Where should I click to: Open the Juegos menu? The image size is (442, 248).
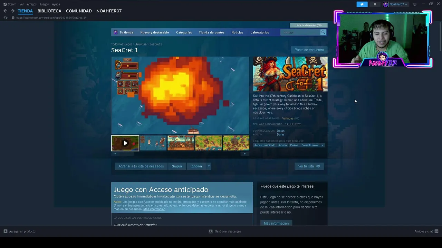[x=44, y=4]
